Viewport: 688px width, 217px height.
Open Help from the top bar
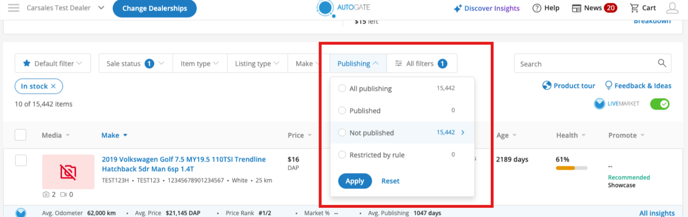546,8
